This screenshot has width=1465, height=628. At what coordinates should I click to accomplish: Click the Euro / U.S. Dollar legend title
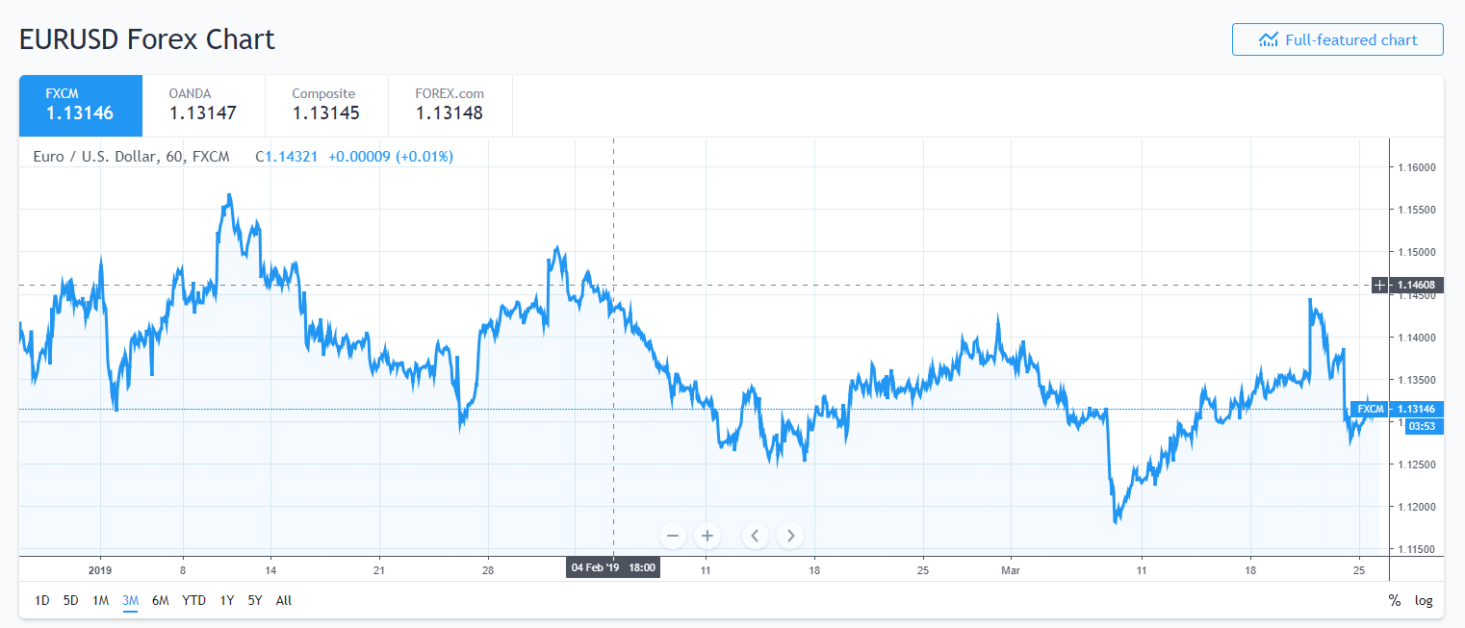tap(131, 156)
